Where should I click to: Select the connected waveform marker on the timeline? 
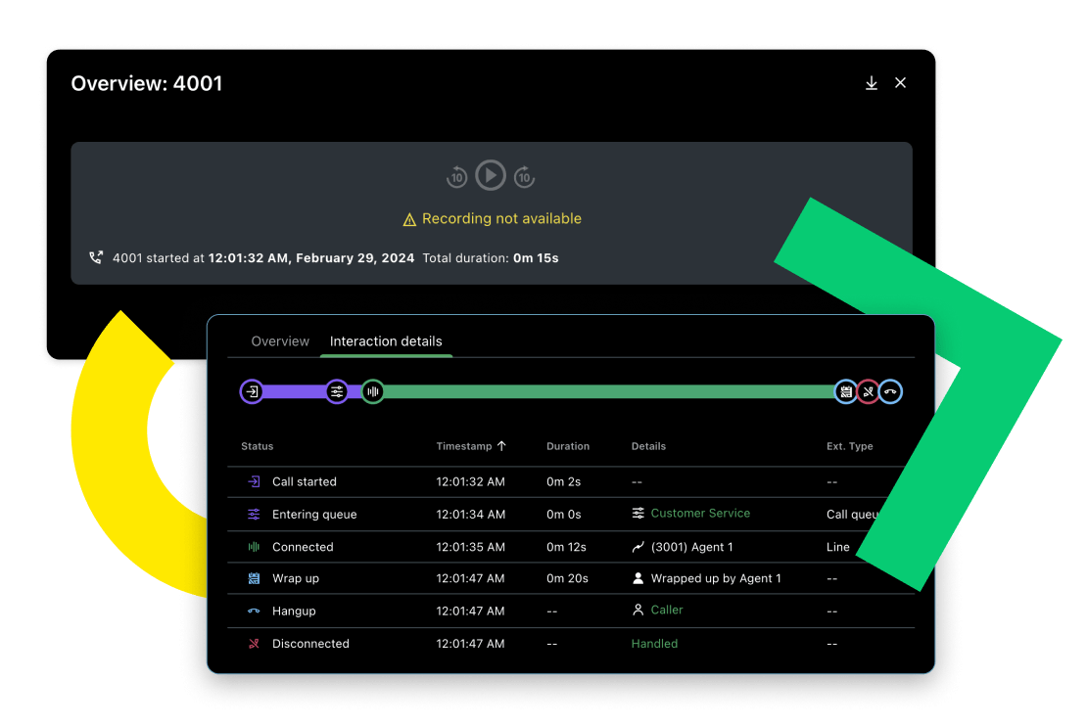point(372,392)
